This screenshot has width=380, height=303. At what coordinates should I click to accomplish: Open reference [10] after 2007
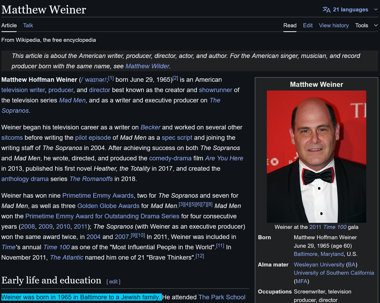141,235
